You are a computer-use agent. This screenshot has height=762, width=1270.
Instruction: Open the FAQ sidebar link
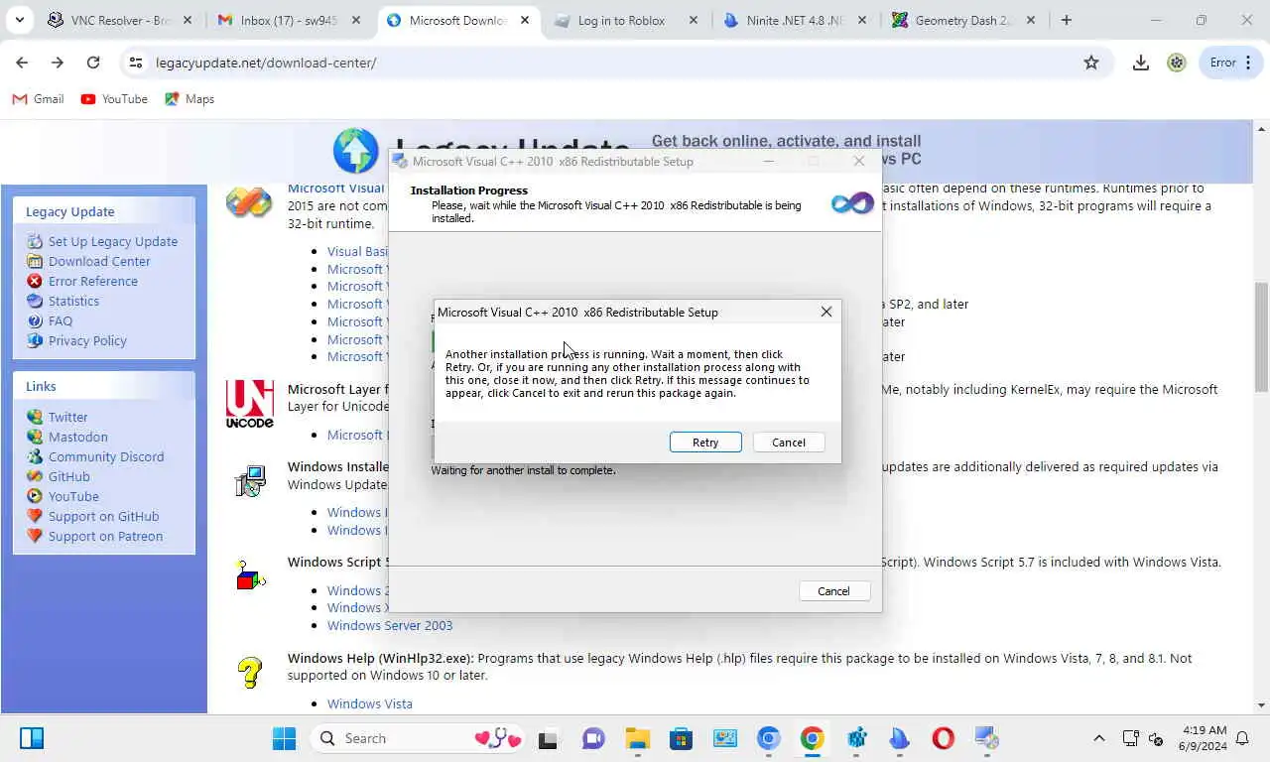pyautogui.click(x=61, y=320)
